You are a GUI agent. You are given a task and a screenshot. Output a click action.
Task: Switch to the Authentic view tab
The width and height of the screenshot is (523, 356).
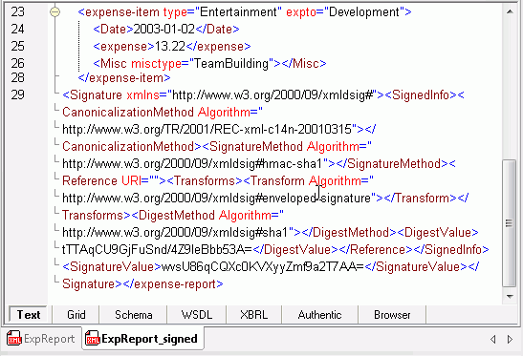point(319,315)
